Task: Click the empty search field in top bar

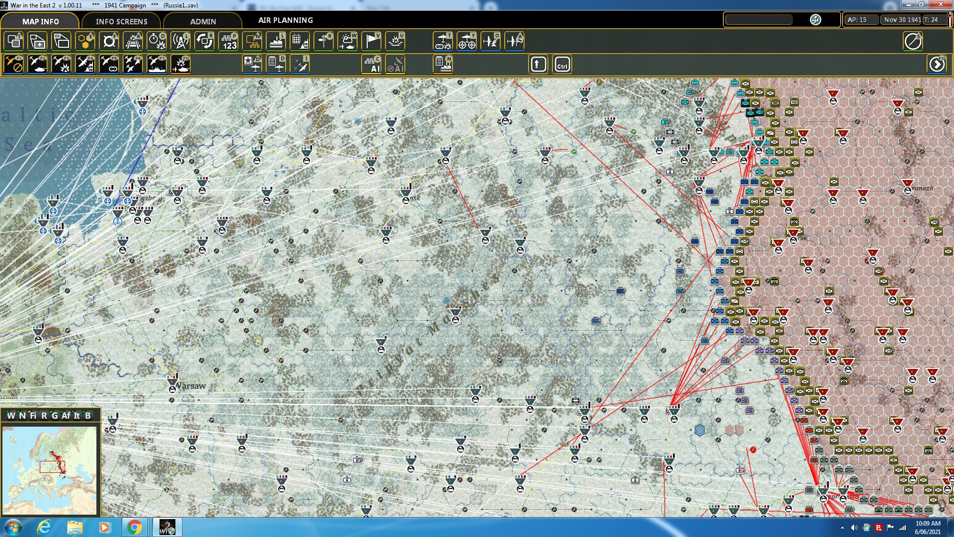Action: [759, 20]
